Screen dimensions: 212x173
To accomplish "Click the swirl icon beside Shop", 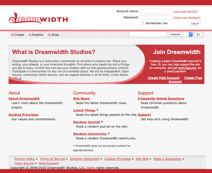I will point(49,35).
